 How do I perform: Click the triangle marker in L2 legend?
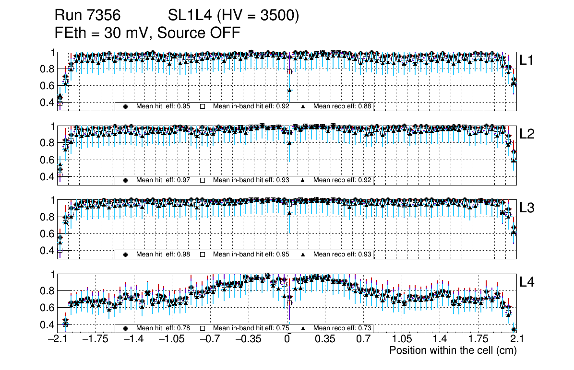click(303, 180)
